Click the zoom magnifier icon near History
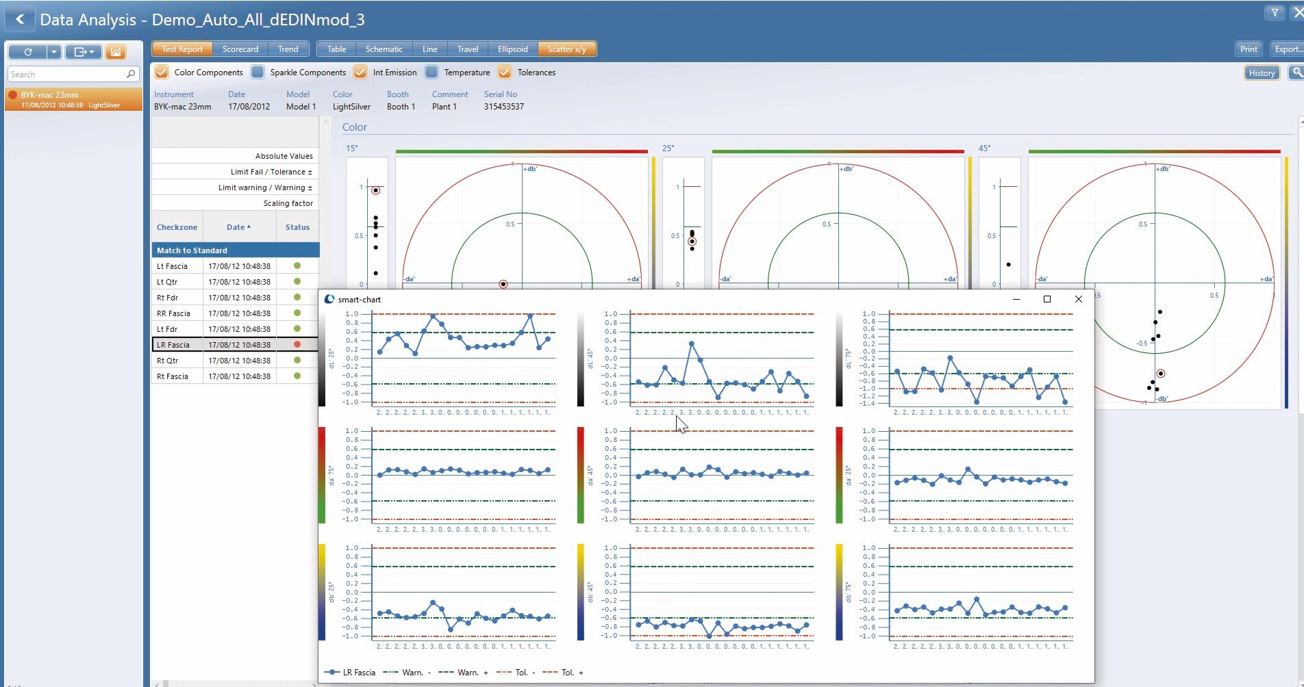1304x687 pixels. pyautogui.click(x=1296, y=73)
